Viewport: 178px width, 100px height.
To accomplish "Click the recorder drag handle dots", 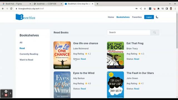I will (3, 94).
